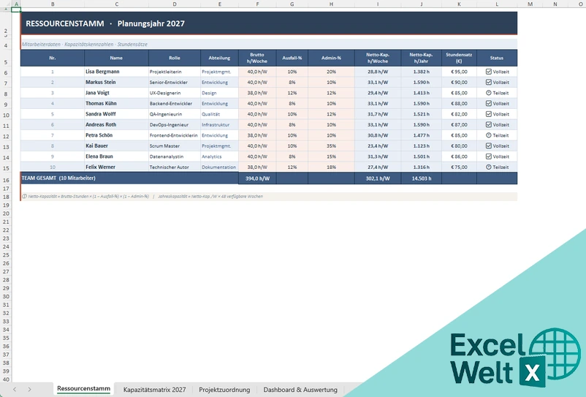Select column B via its header

[x=53, y=4]
